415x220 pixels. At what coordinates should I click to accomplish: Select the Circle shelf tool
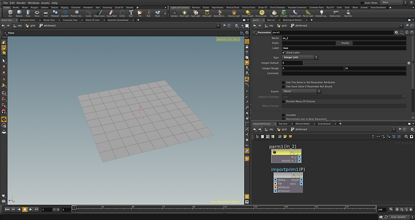(x=122, y=13)
